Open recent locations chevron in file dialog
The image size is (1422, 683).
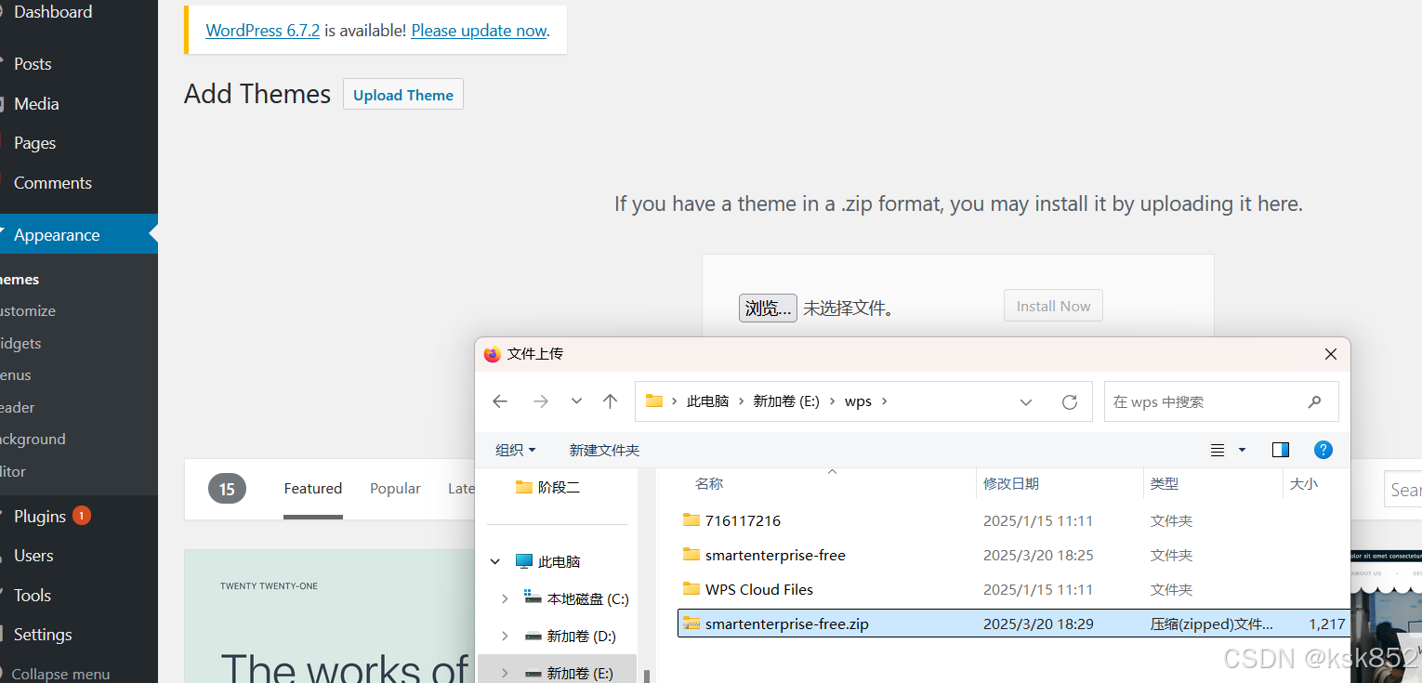tap(576, 401)
